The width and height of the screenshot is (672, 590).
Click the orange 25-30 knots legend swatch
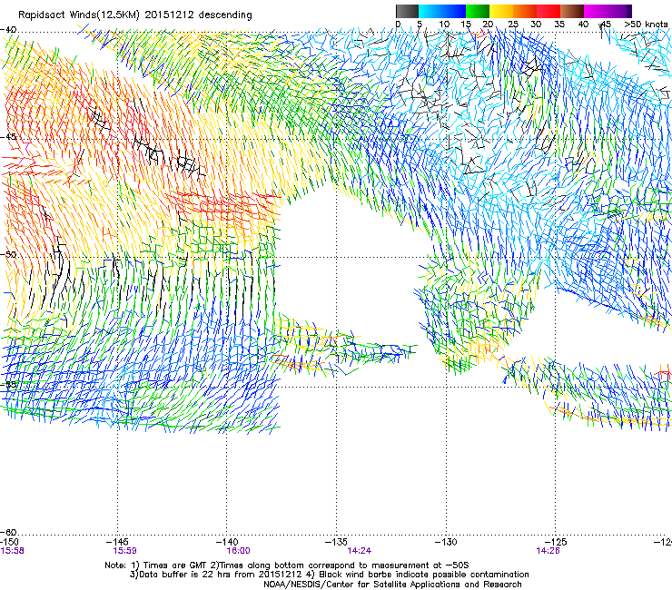pyautogui.click(x=525, y=11)
